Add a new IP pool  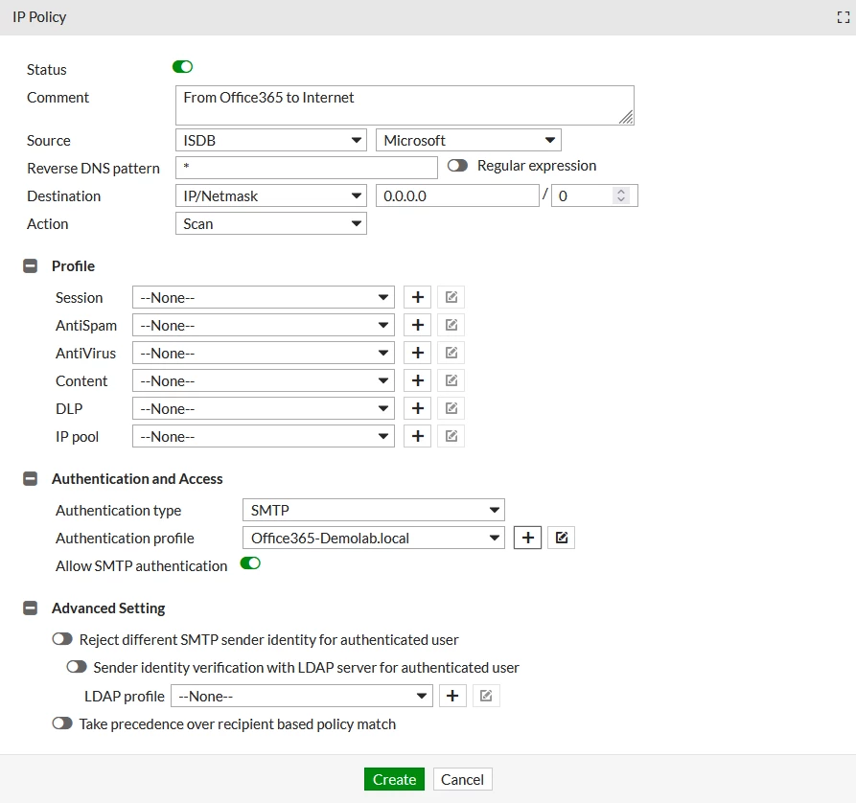(418, 437)
